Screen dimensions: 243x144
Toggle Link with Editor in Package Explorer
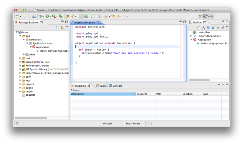(x=62, y=28)
